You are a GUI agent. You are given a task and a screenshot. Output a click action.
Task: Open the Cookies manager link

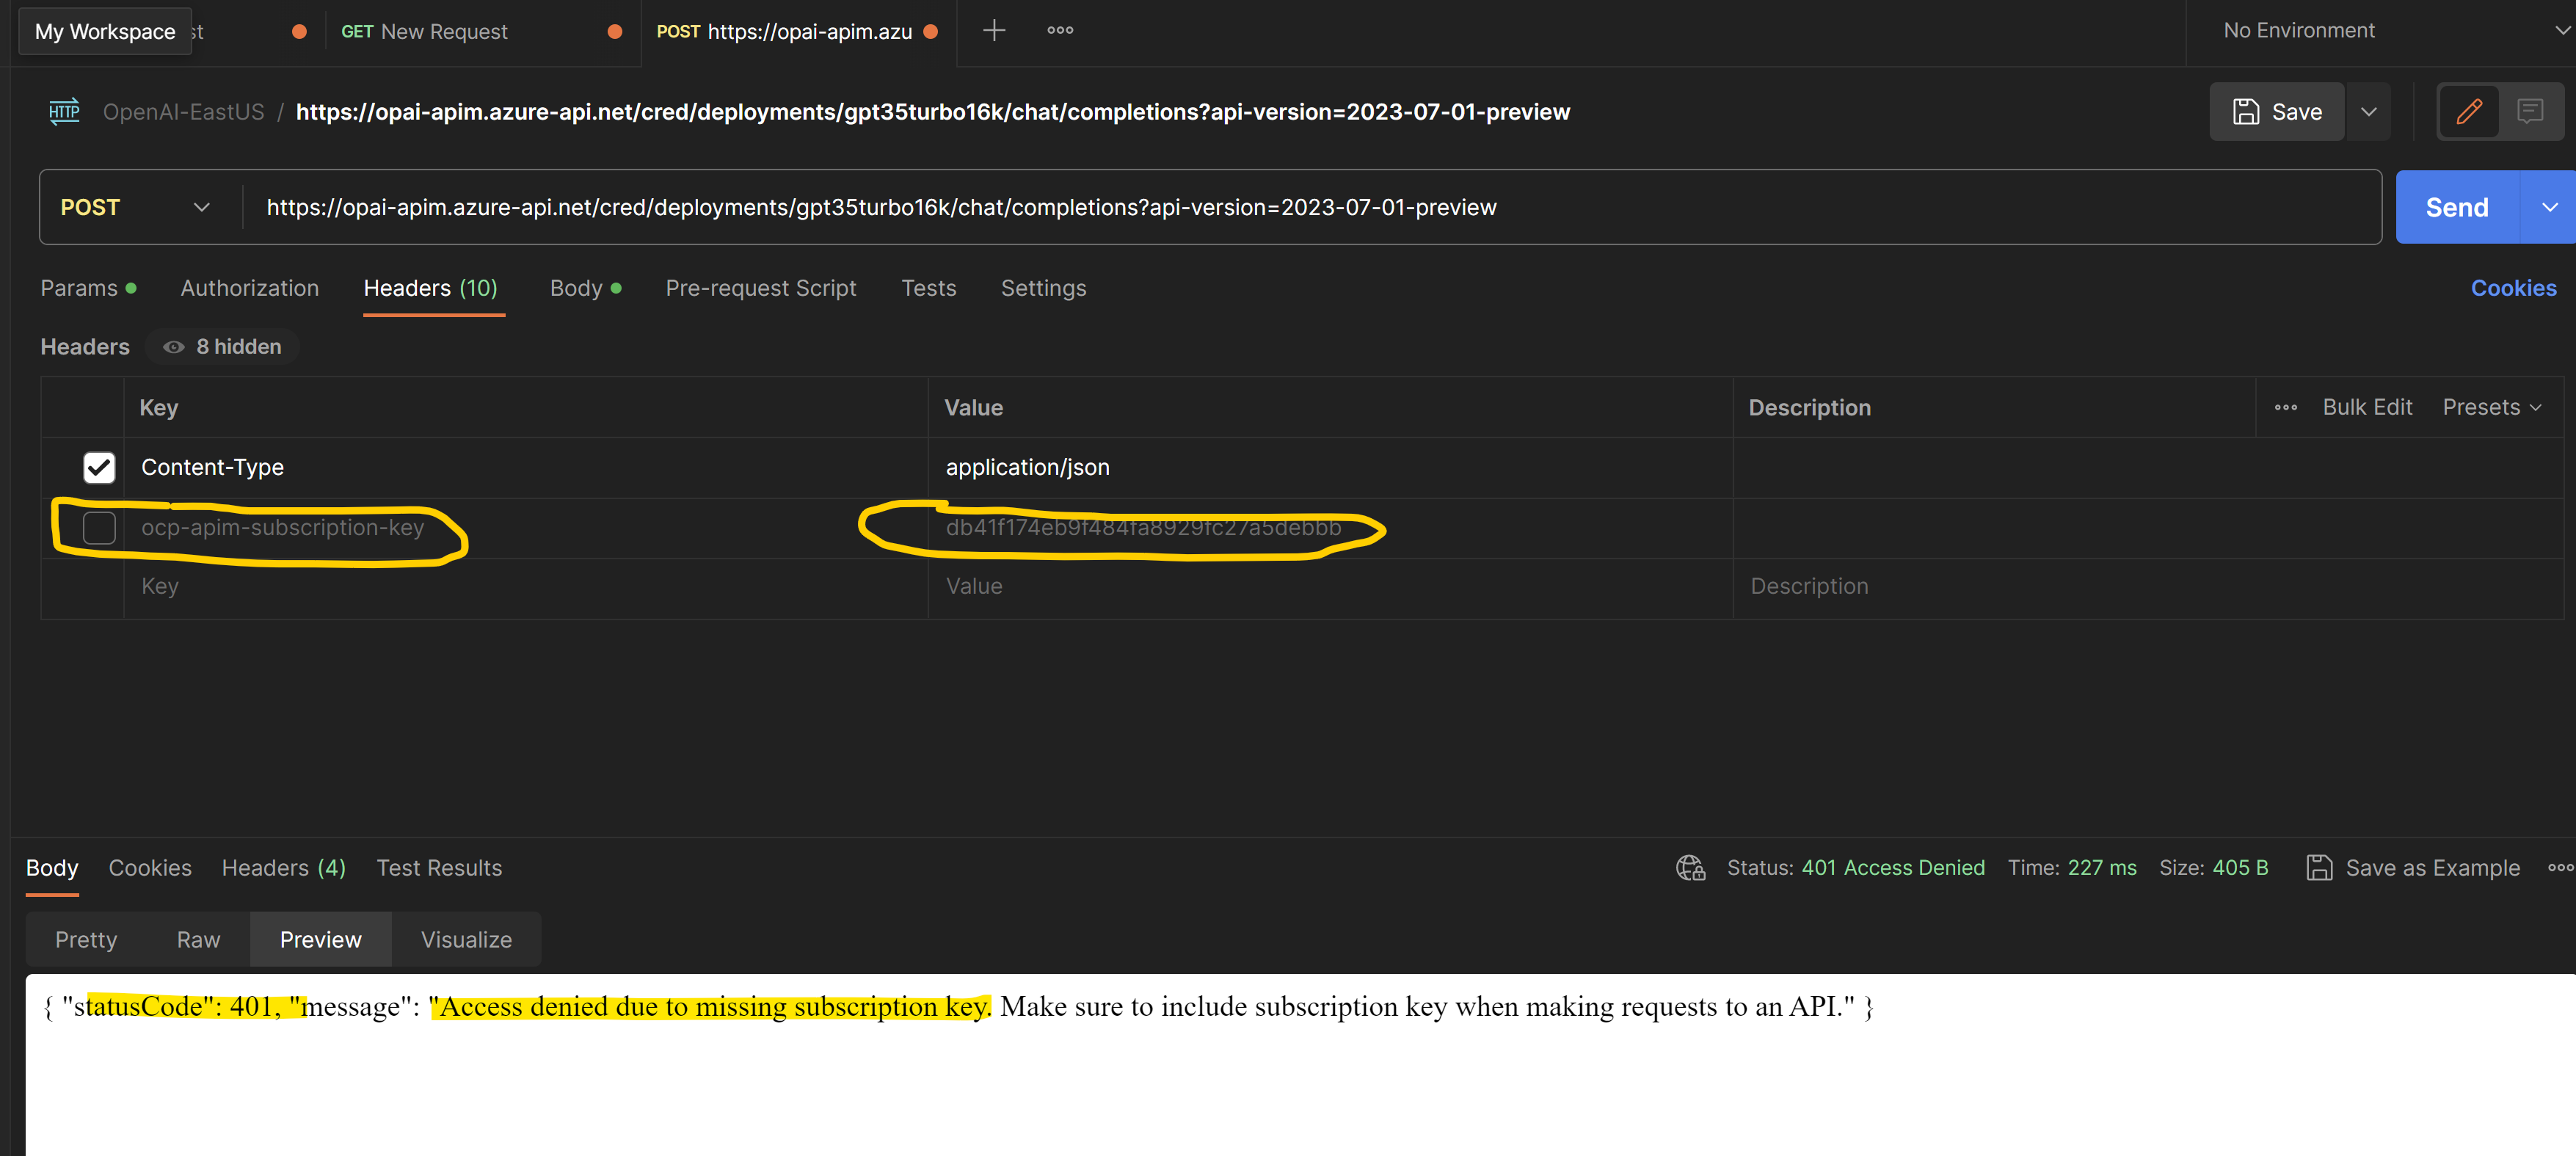pos(2514,288)
